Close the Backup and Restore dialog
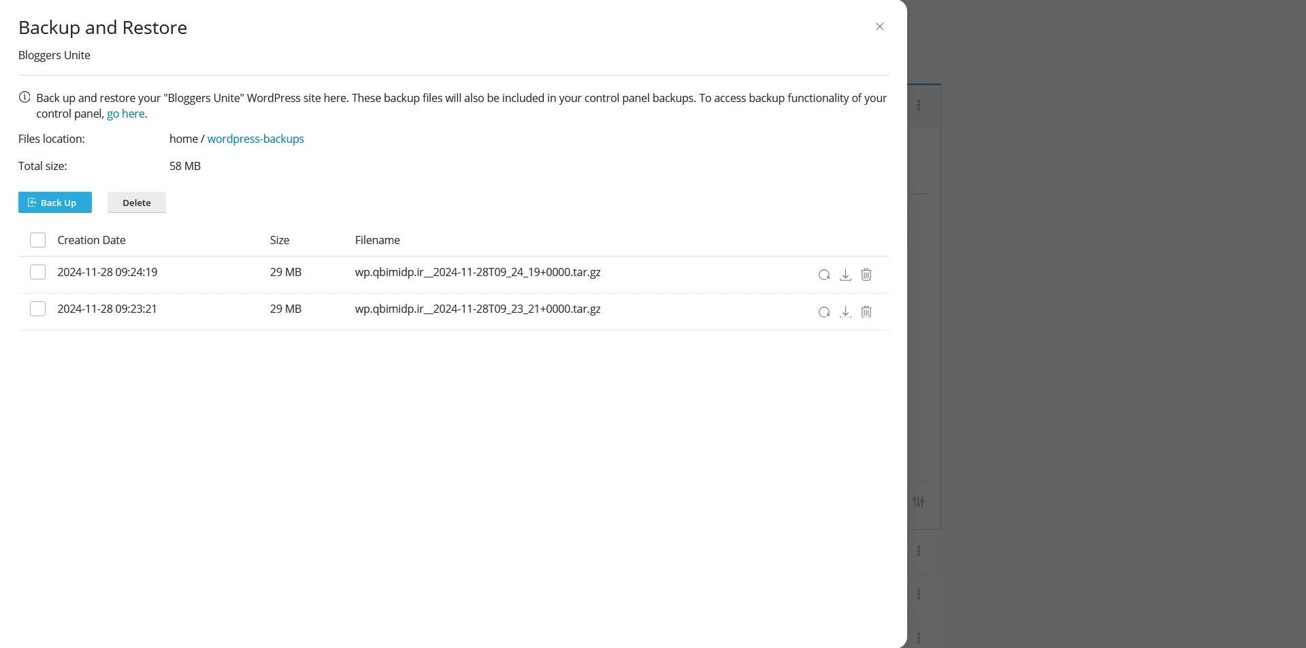The width and height of the screenshot is (1306, 648). [x=879, y=27]
